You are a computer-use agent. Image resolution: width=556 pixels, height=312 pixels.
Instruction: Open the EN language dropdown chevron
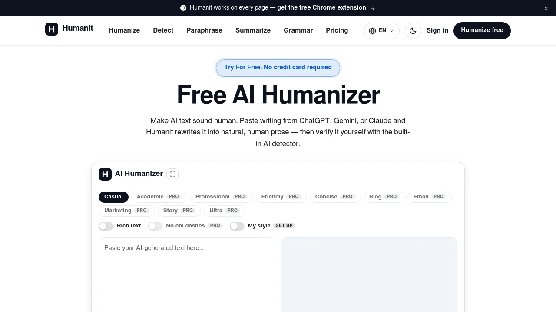[392, 31]
